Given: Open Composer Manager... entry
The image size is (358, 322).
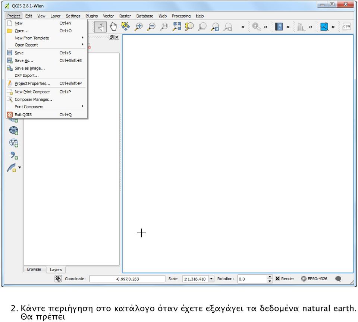Looking at the screenshot, I should (x=47, y=99).
